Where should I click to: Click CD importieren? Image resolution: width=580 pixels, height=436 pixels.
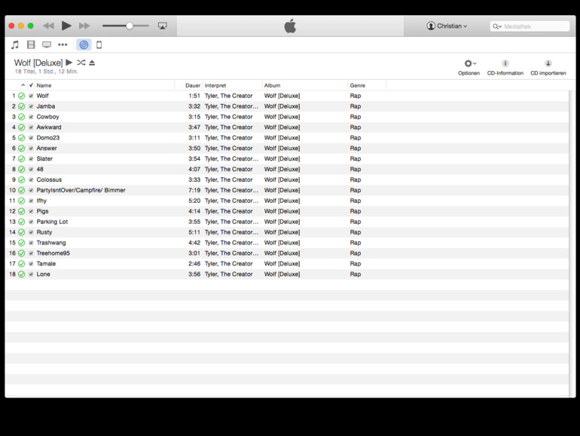tap(548, 67)
